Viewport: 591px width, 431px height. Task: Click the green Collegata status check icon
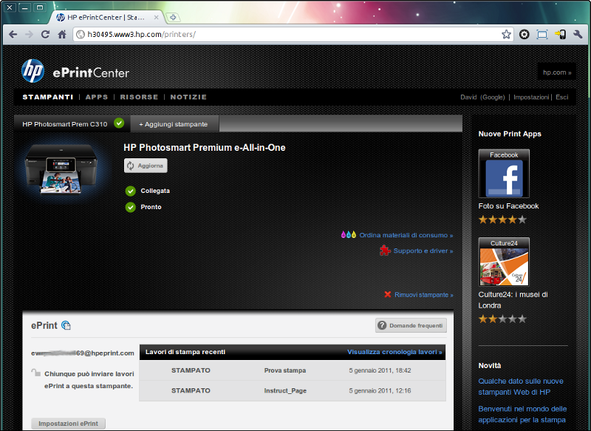(131, 191)
